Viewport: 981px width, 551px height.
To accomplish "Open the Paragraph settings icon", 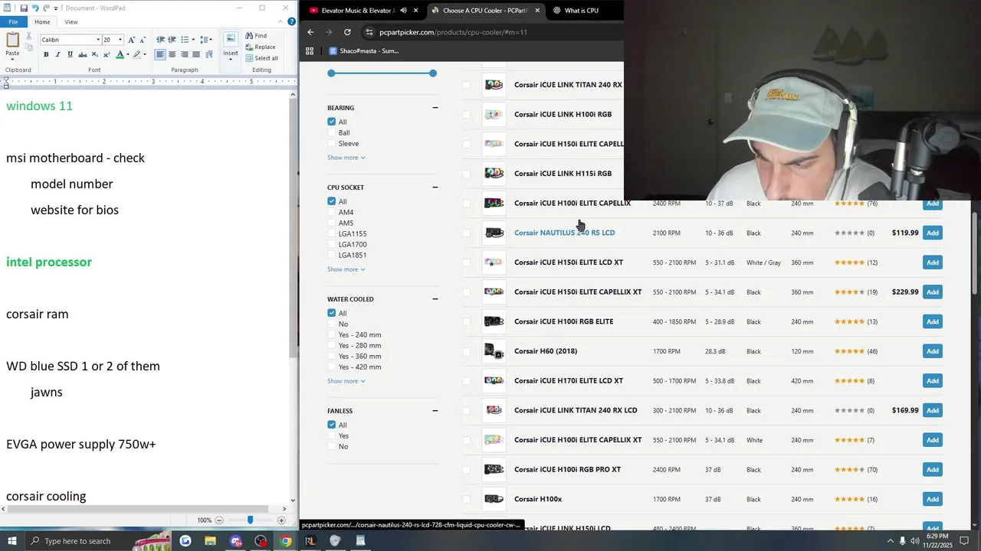I will (210, 54).
